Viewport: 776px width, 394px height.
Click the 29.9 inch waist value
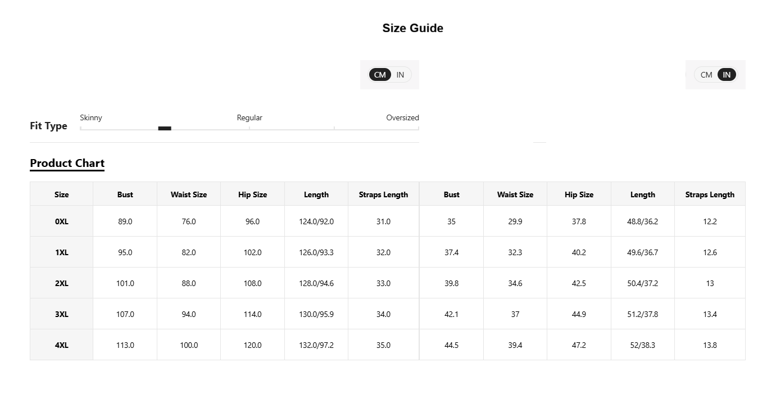point(515,221)
